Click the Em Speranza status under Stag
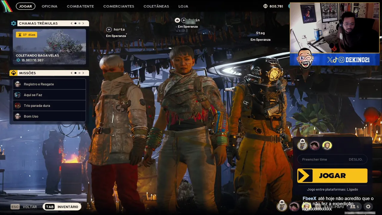Image resolution: width=382 pixels, height=215 pixels. coord(260,40)
